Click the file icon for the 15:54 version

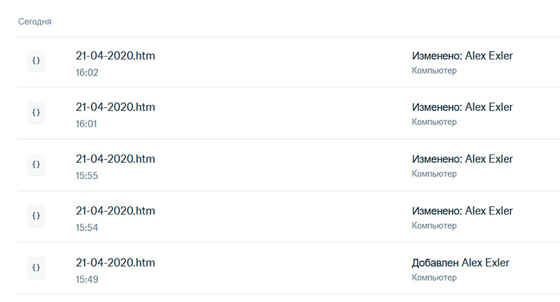[x=36, y=216]
